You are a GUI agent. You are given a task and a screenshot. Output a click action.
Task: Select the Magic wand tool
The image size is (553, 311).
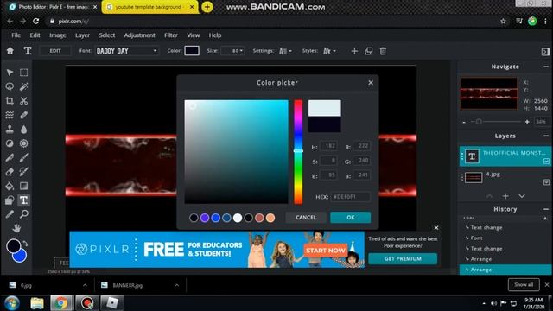[23, 86]
